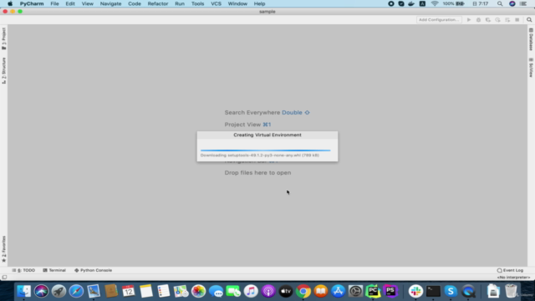This screenshot has width=535, height=301.
Task: Open the Terminal tool window
Action: point(54,270)
